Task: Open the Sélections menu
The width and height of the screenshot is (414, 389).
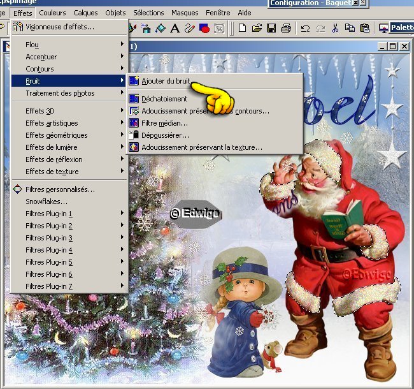Action: pyautogui.click(x=148, y=13)
